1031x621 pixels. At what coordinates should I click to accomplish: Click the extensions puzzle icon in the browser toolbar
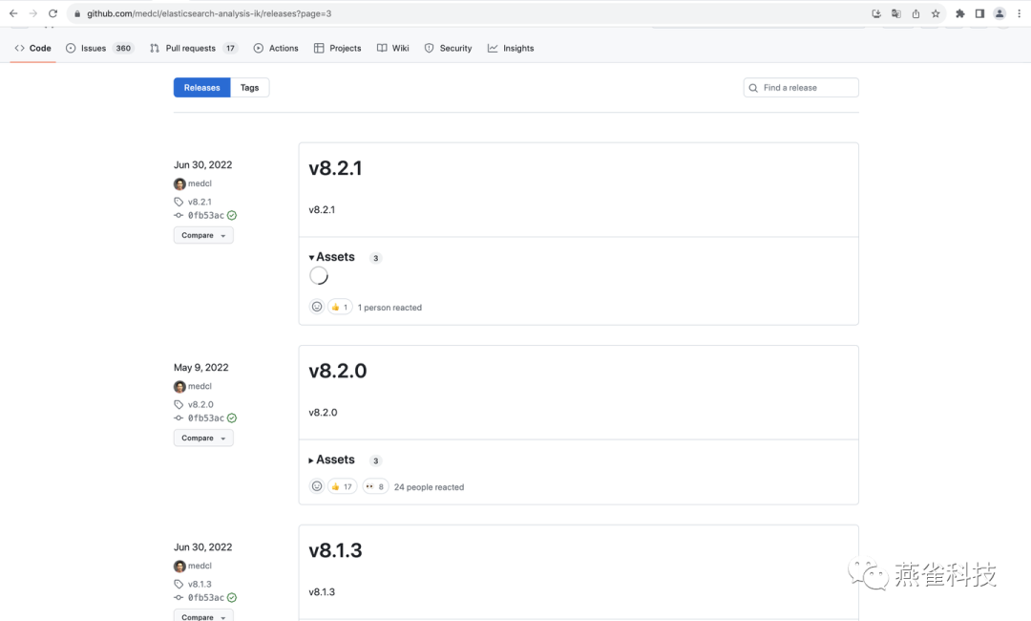tap(958, 14)
